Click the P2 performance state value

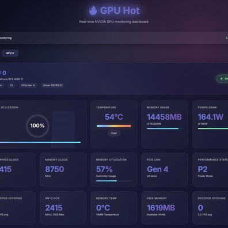(x=203, y=169)
